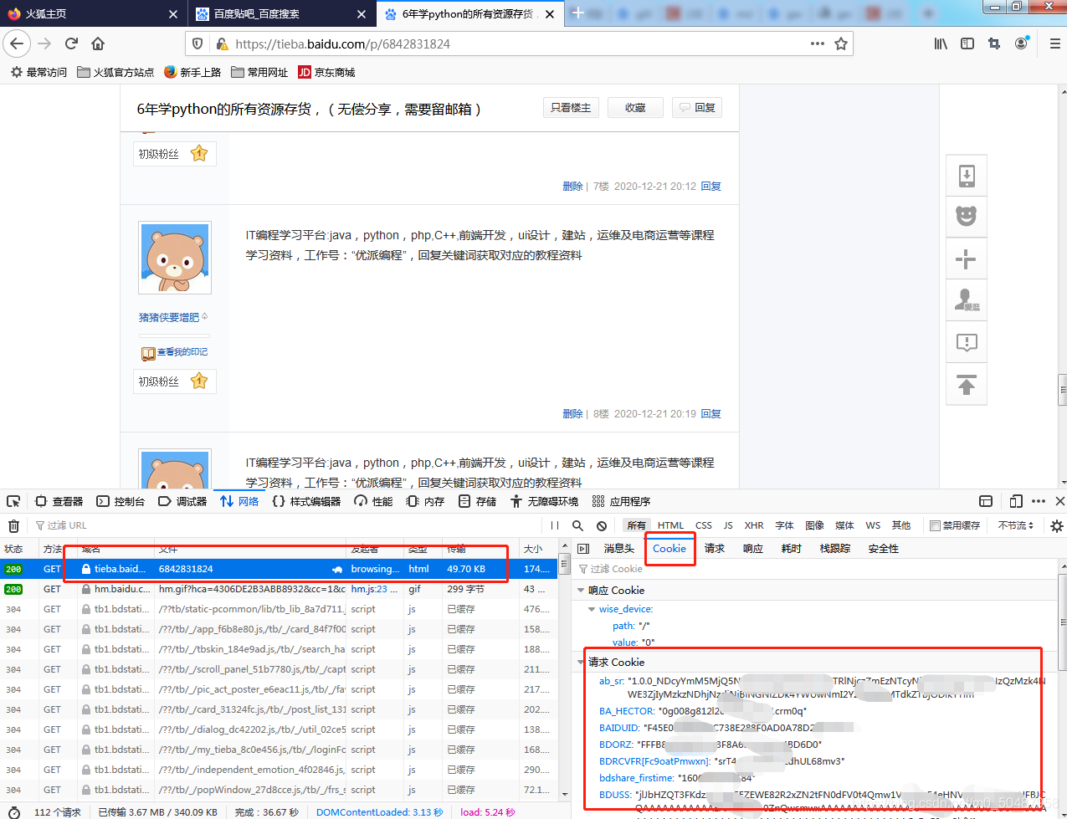Open the Firefox hamburger application menu
The height and width of the screenshot is (819, 1067).
click(x=1054, y=44)
